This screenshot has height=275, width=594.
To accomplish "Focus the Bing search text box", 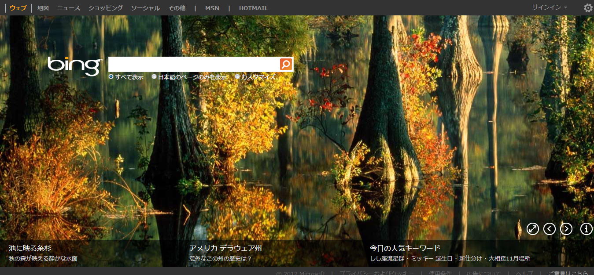I will tap(194, 64).
